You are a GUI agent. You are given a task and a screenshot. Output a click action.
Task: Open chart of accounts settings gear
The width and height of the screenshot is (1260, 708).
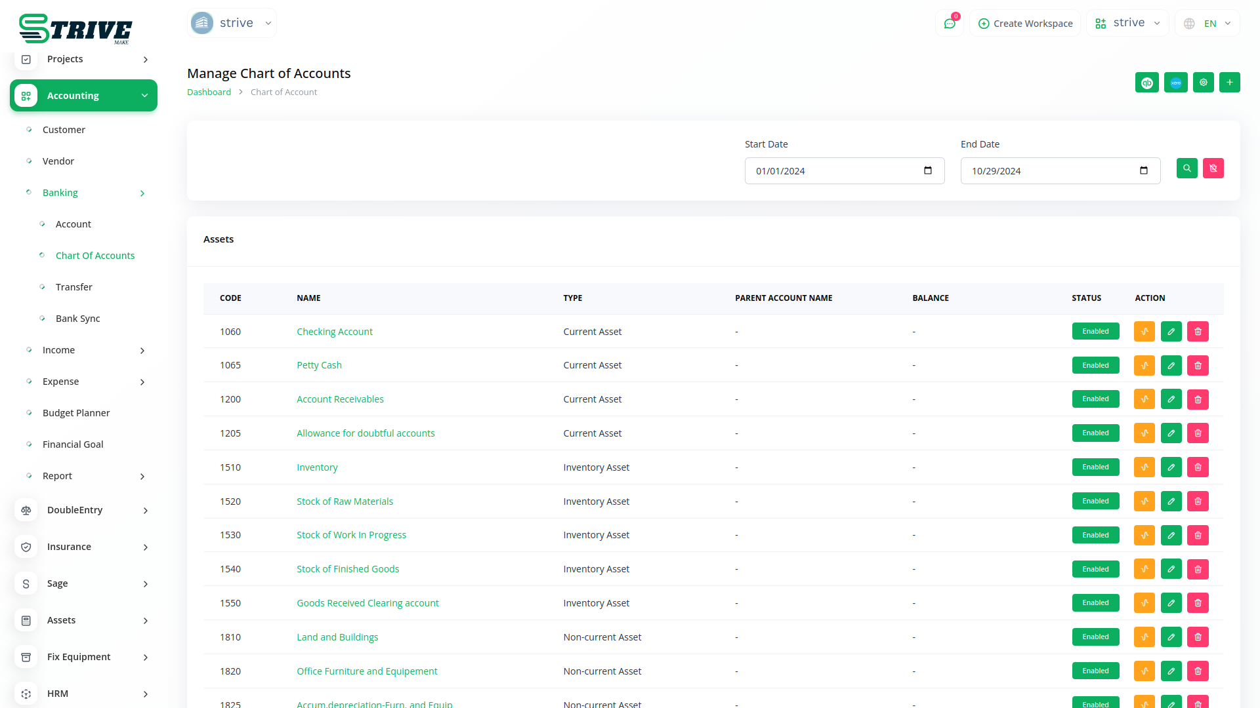1203,83
